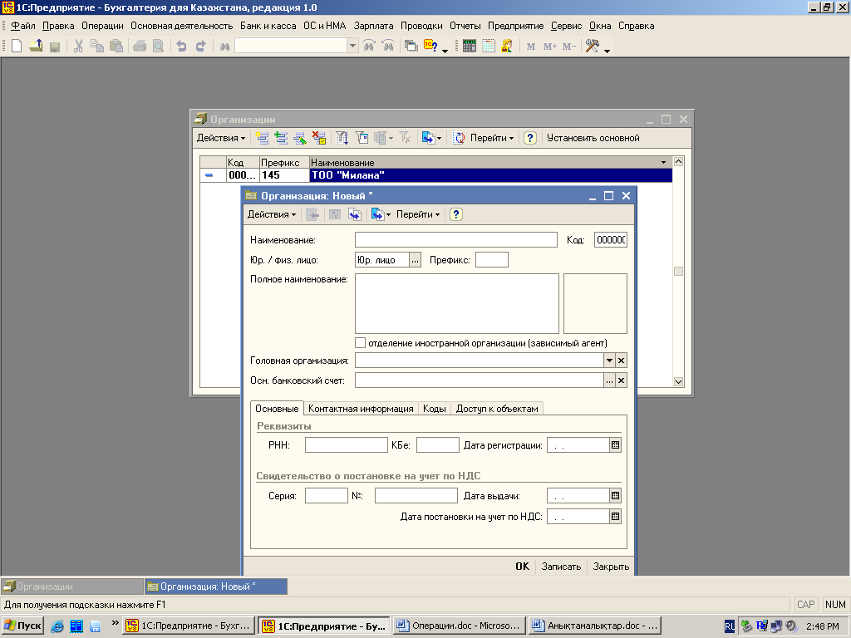This screenshot has height=638, width=851.
Task: Set filter icon in Организации toolbar
Action: click(362, 139)
